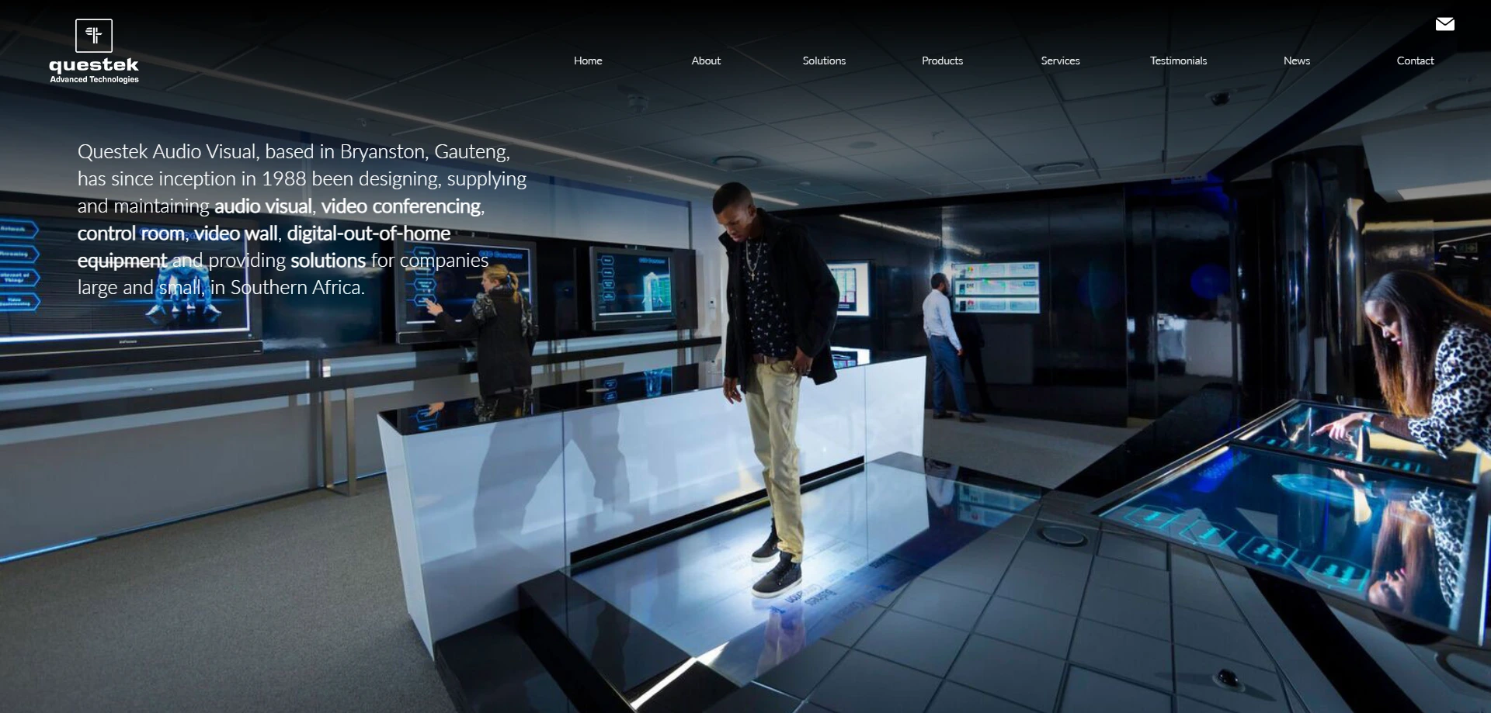This screenshot has width=1491, height=713.
Task: Click the 'in Southern Africa.' text
Action: (287, 288)
